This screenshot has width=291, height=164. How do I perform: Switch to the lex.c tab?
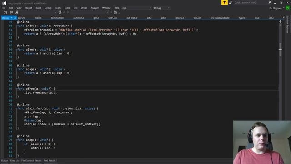(257, 18)
